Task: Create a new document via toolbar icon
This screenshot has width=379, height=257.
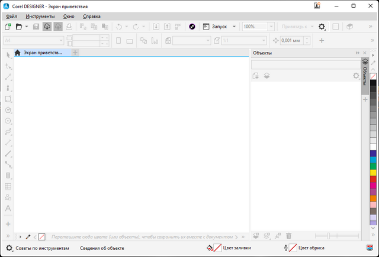Action: point(8,27)
